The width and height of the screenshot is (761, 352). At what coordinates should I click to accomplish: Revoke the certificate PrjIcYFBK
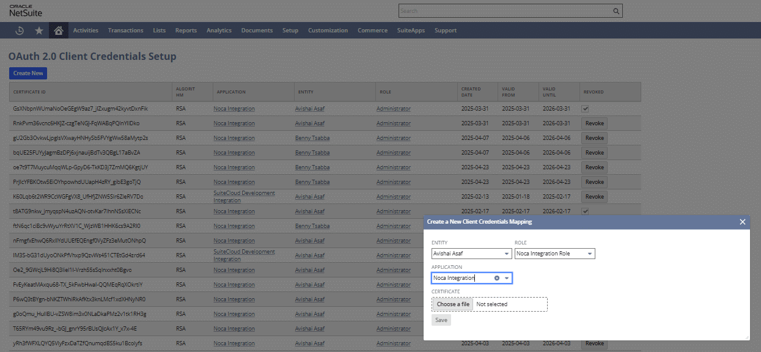point(594,182)
